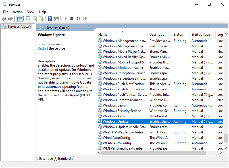229x168 pixels.
Task: Click the gear icon of Wired AutoConfig
Action: pos(100,137)
